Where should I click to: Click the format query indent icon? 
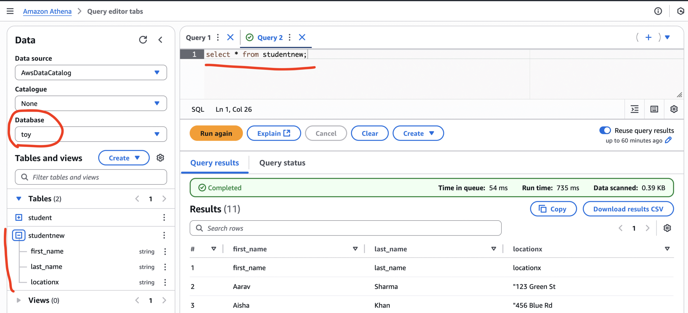635,109
